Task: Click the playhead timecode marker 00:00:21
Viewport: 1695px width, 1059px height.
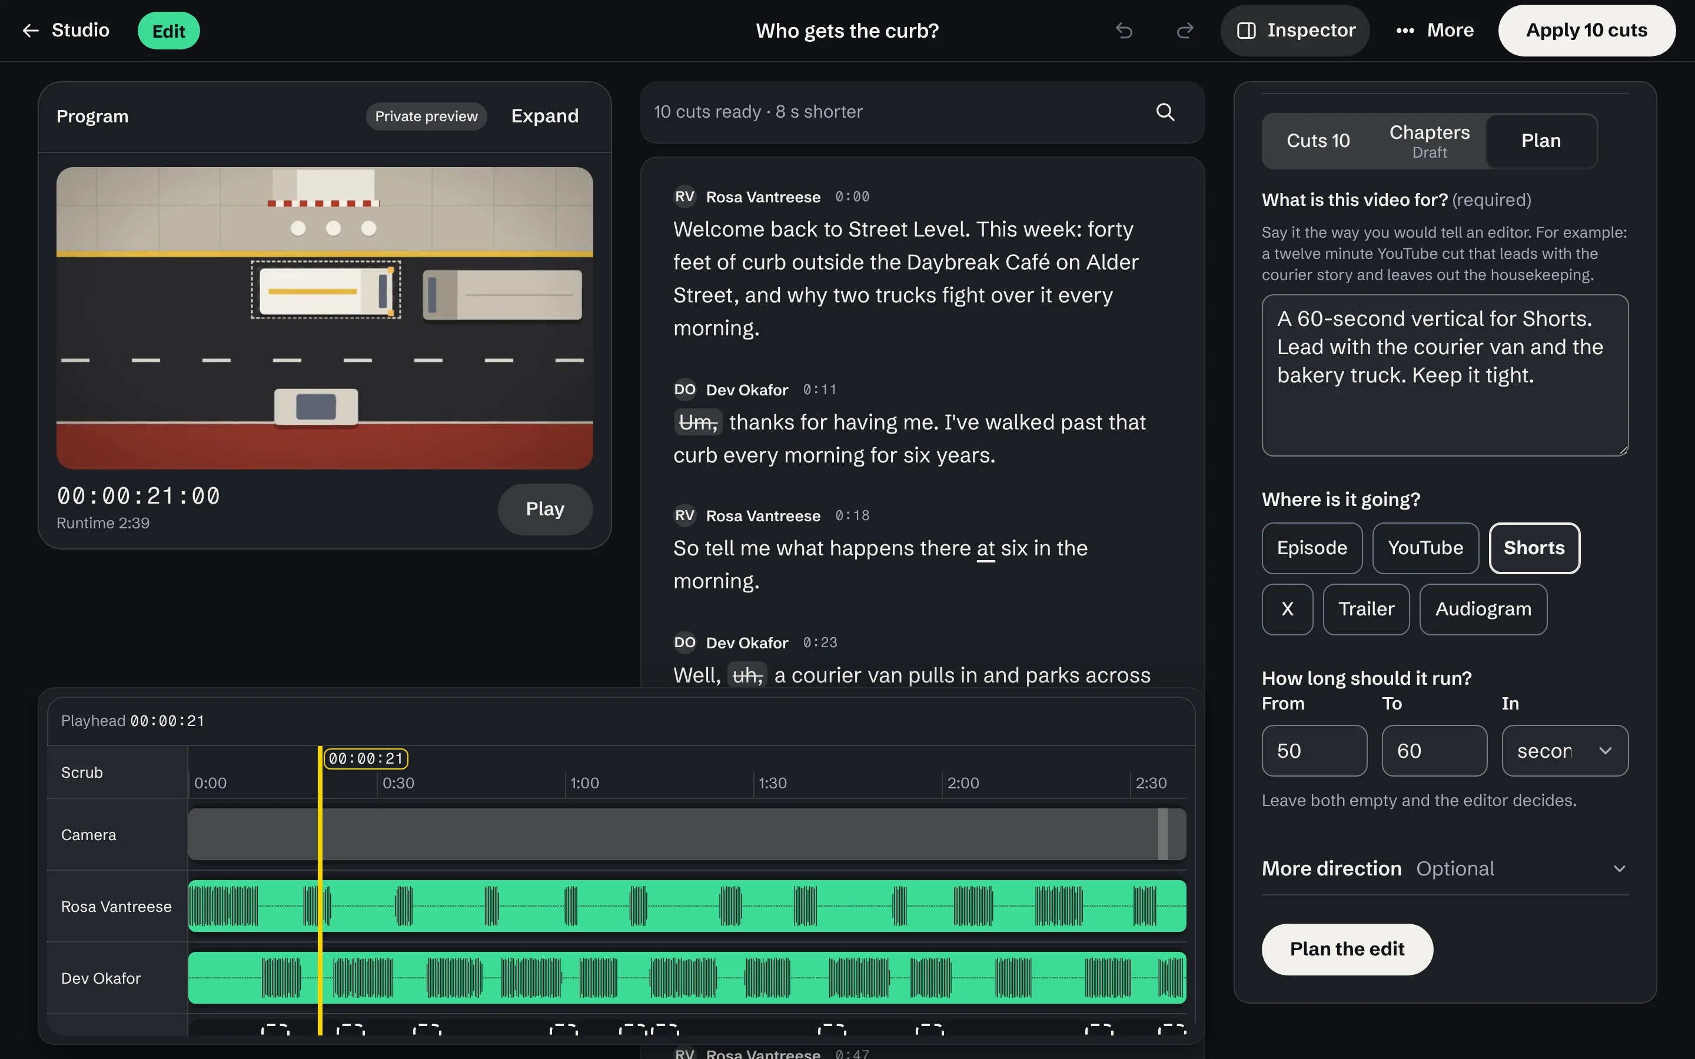Action: point(365,758)
